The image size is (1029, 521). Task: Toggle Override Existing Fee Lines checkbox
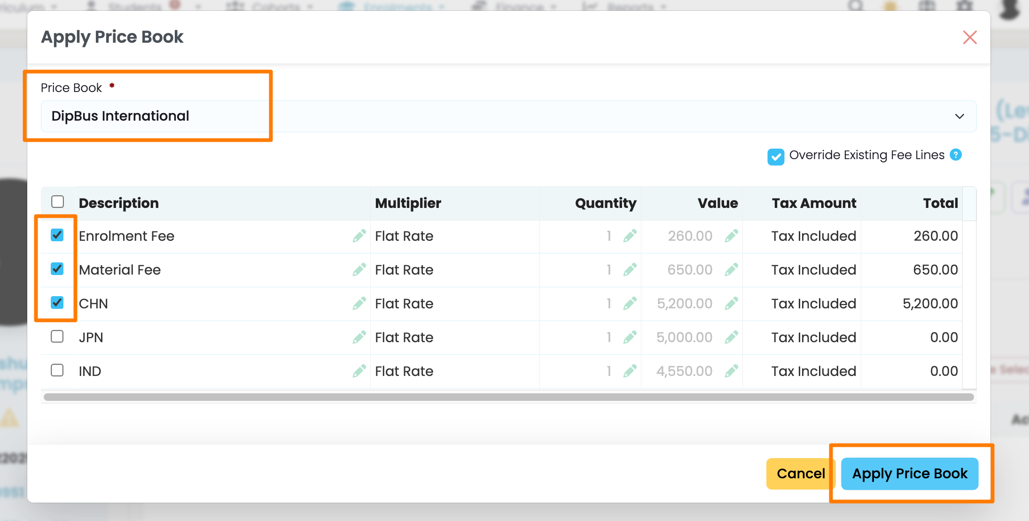pos(776,157)
